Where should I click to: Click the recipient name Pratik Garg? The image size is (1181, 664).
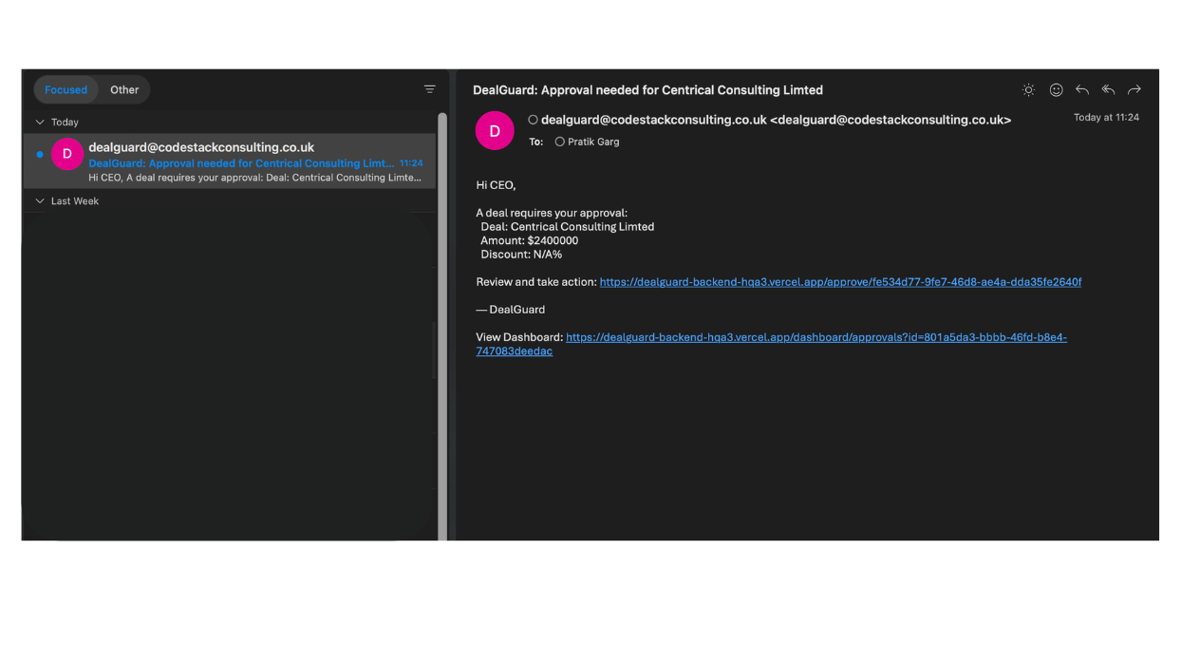(x=593, y=142)
